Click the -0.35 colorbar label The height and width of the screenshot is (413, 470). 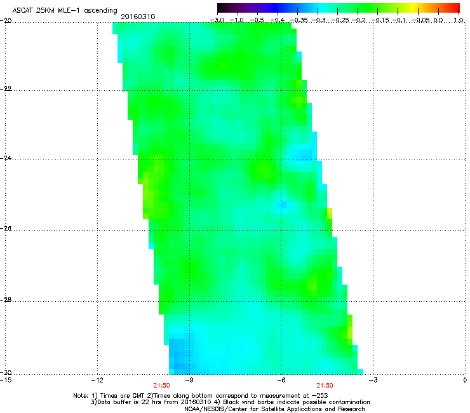(299, 20)
